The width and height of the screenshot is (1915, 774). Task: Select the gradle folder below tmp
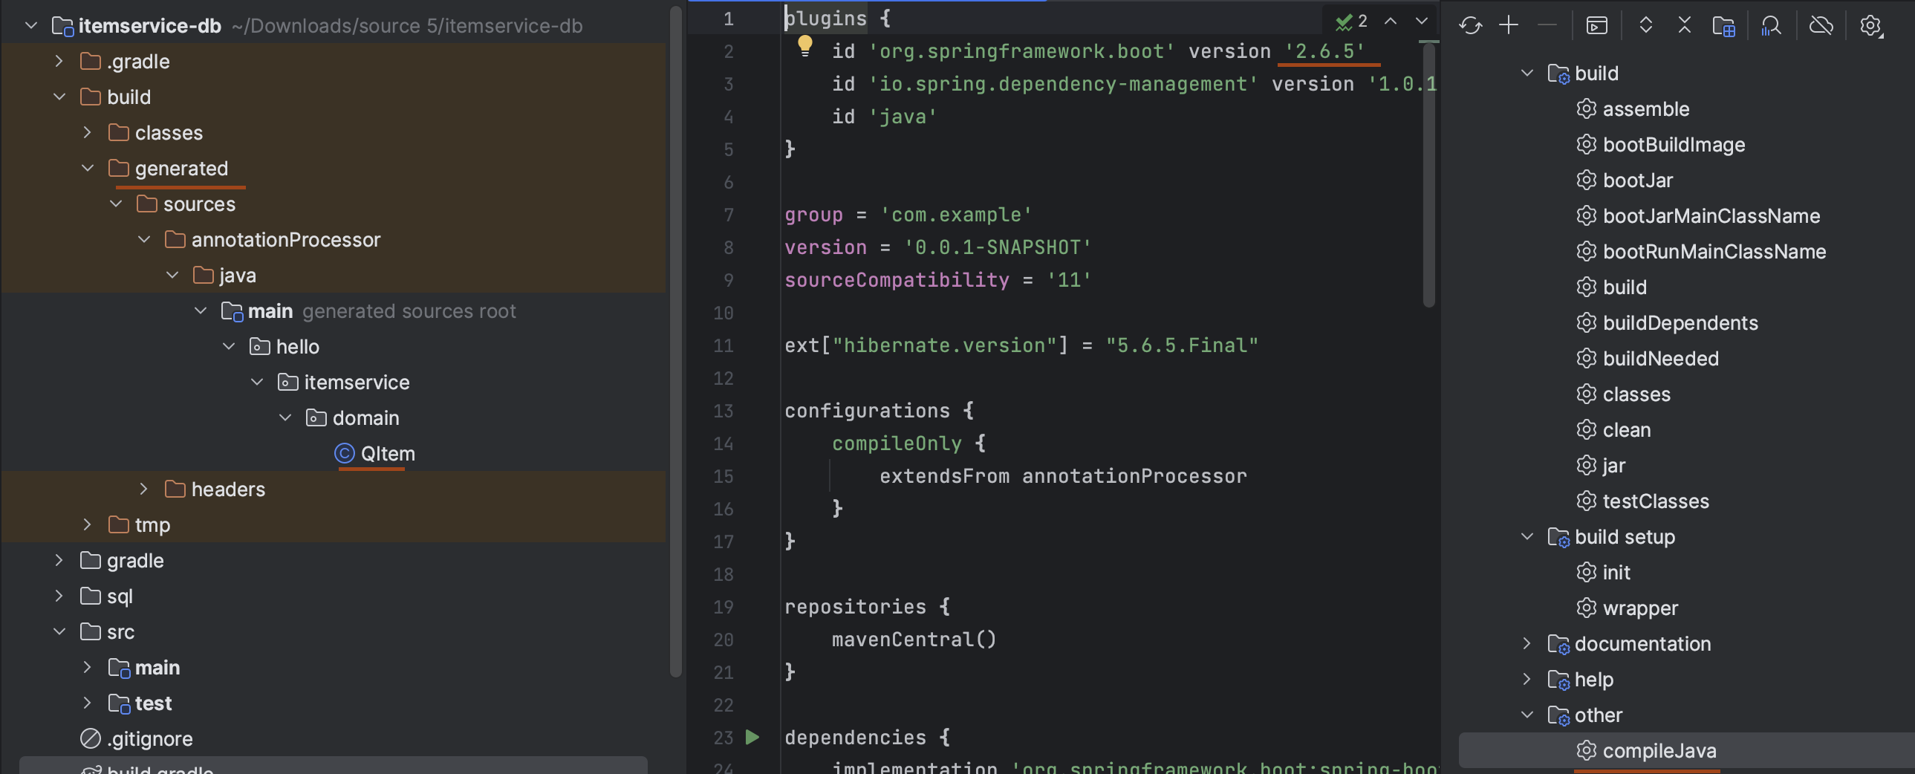click(122, 561)
